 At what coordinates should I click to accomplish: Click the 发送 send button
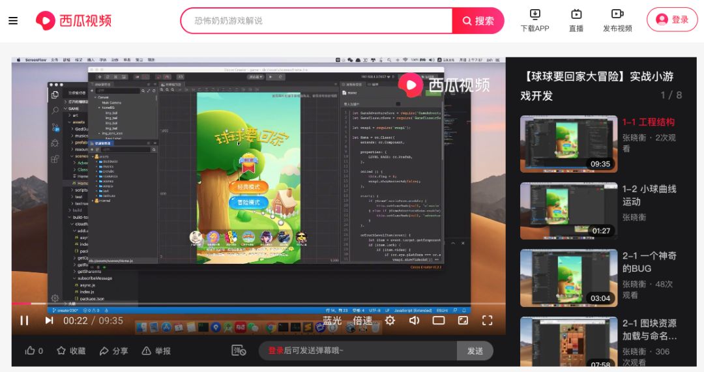coord(475,351)
